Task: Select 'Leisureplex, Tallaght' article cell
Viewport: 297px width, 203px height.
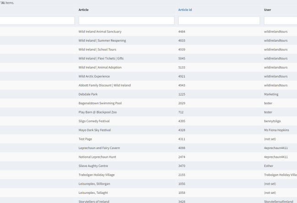Action: [x=93, y=193]
